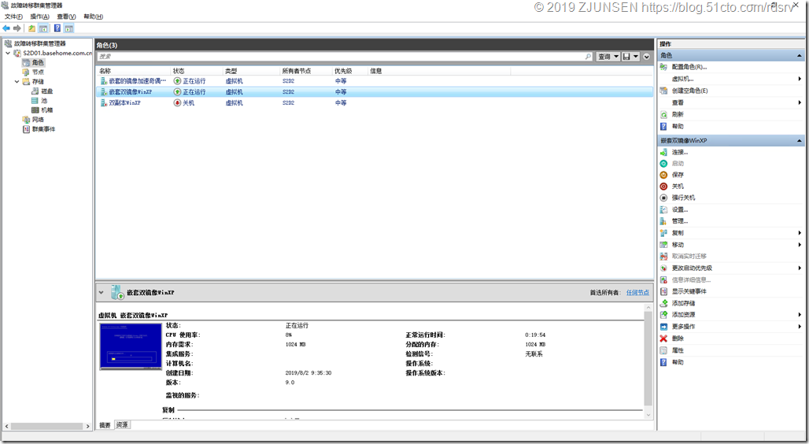
Task: Expand 复制 submenu in actions pane
Action: (800, 233)
